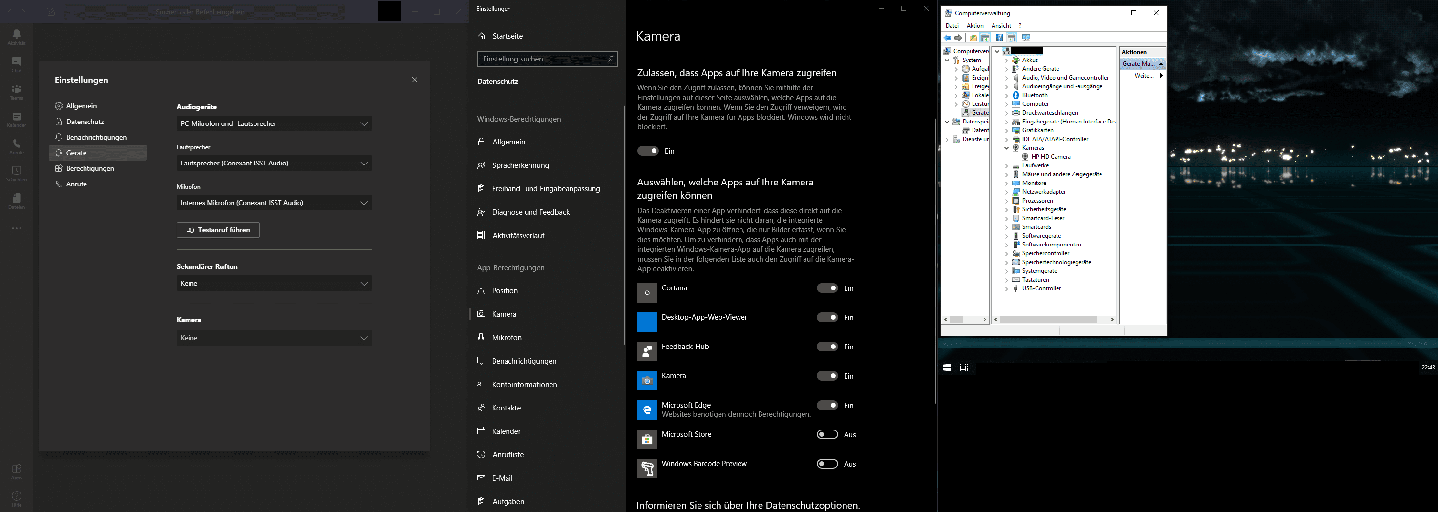
Task: Expand the USB-Controller node
Action: tap(1007, 289)
